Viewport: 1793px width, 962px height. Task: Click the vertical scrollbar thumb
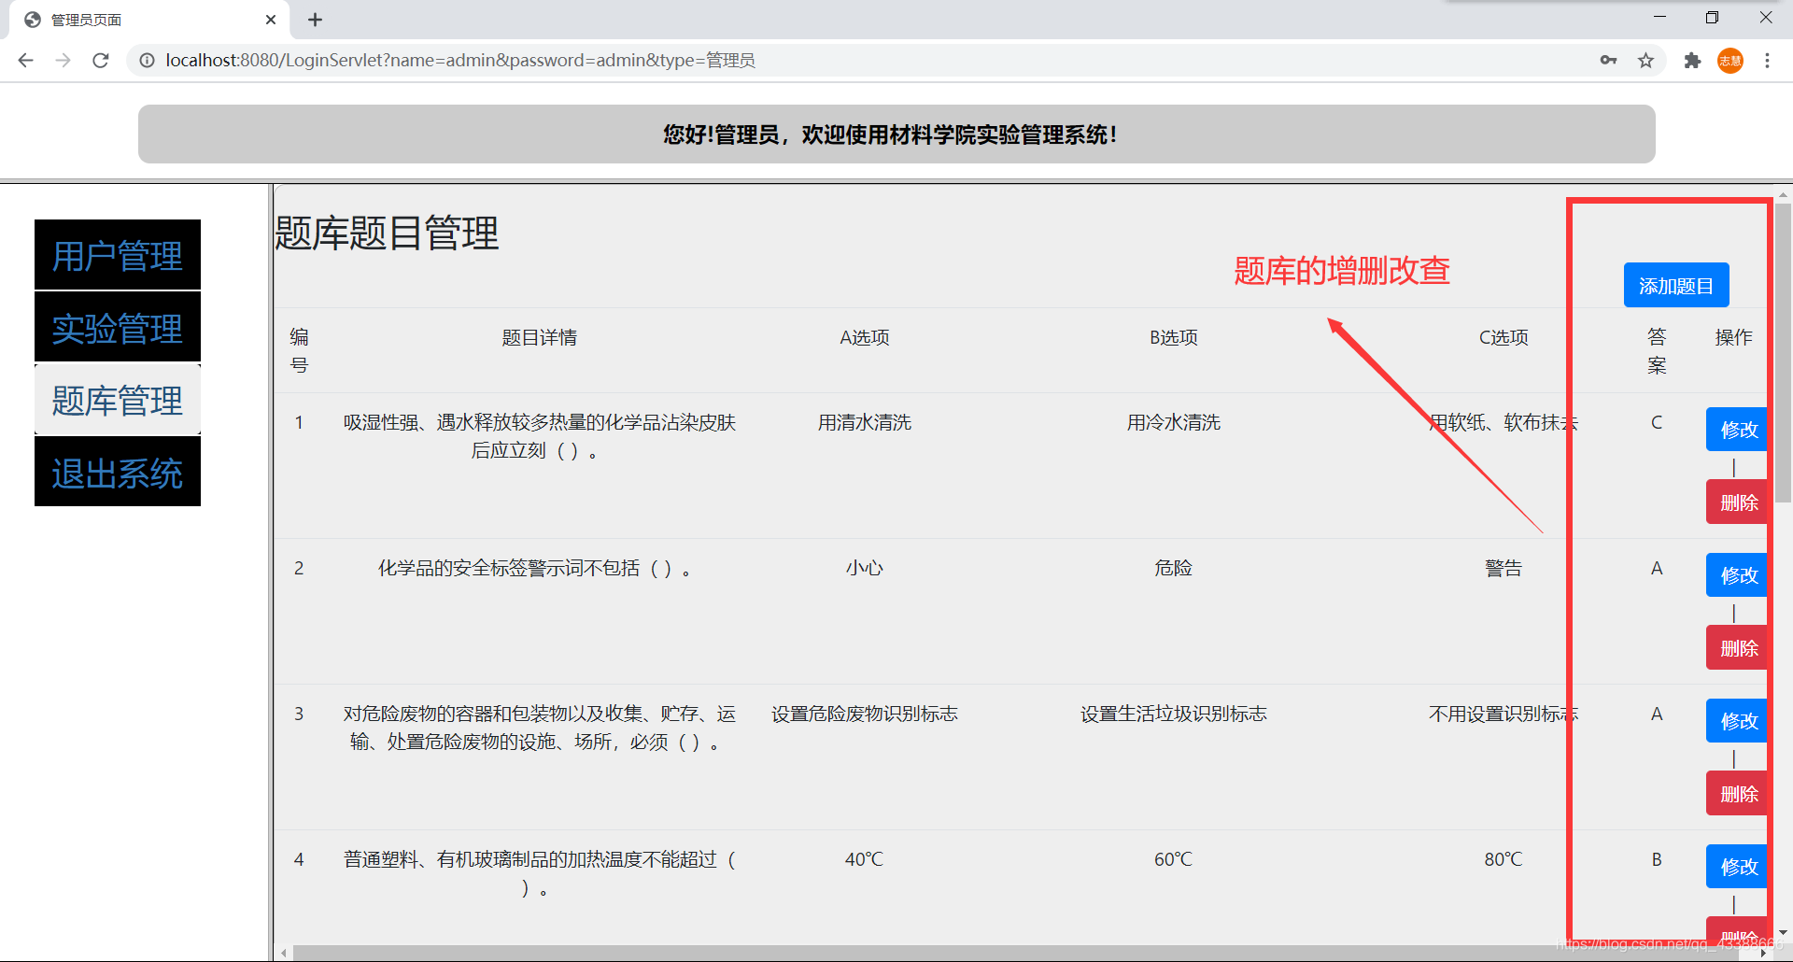pyautogui.click(x=1783, y=353)
